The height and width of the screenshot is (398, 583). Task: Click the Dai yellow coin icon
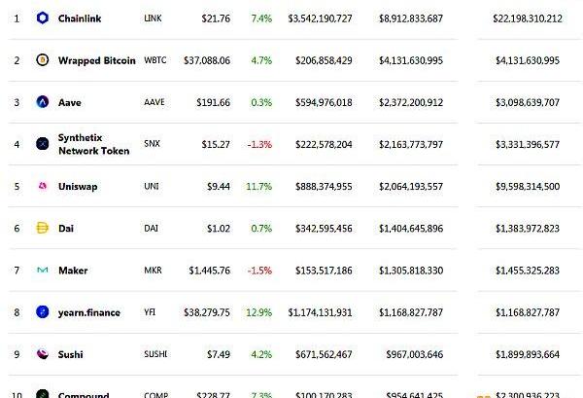(x=43, y=228)
